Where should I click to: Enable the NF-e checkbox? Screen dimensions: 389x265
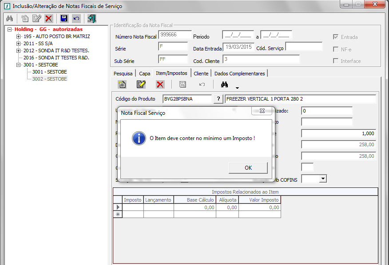click(336, 49)
